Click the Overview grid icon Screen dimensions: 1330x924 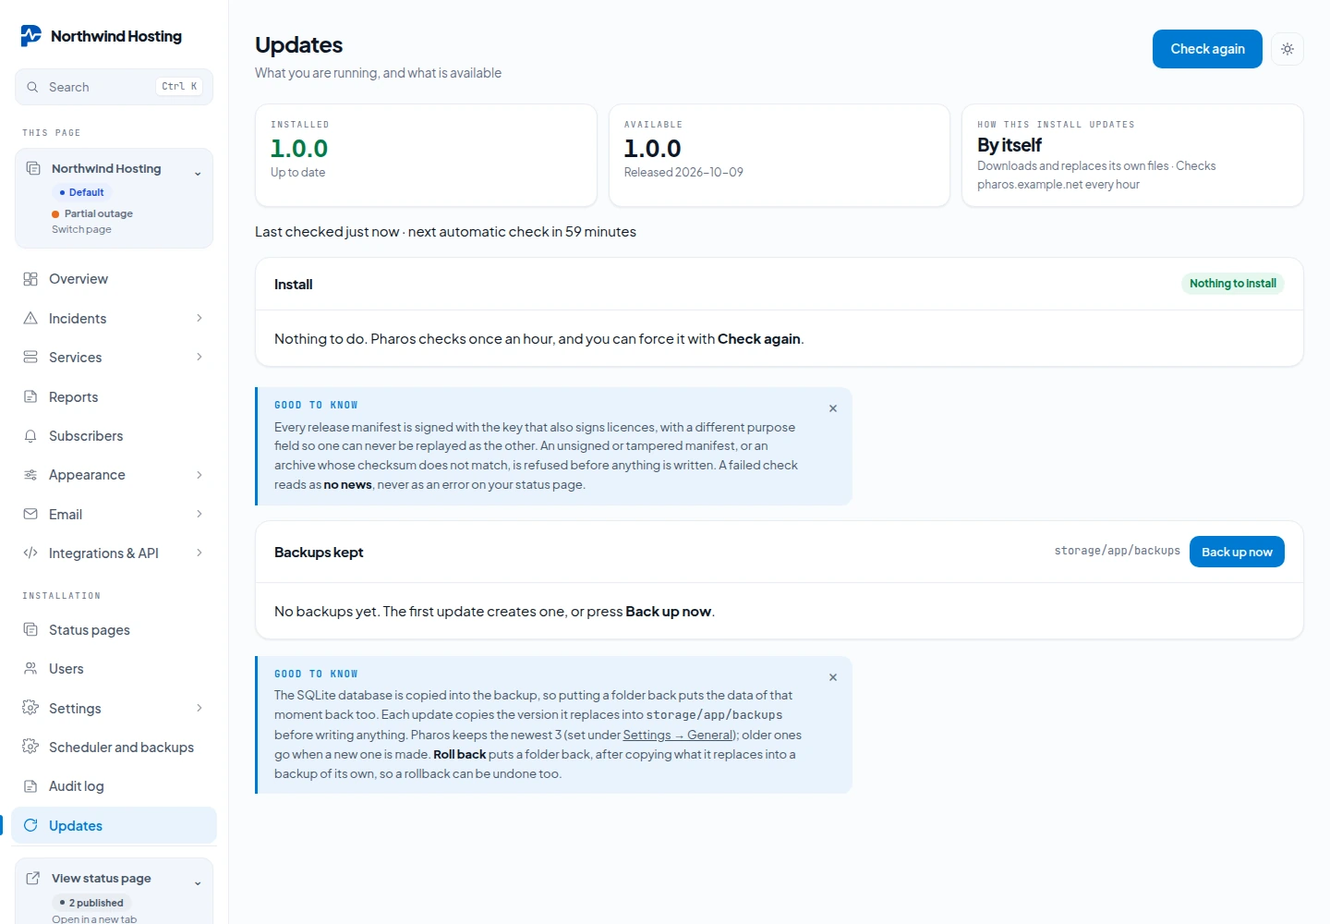[x=30, y=279]
